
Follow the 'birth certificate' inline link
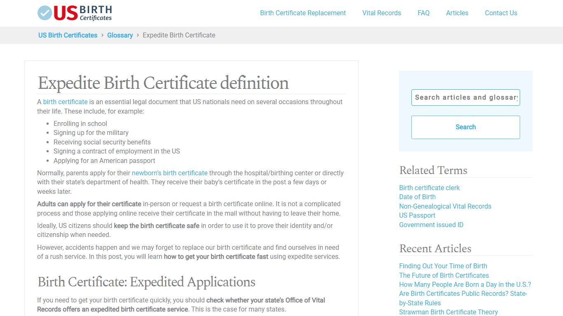66,102
